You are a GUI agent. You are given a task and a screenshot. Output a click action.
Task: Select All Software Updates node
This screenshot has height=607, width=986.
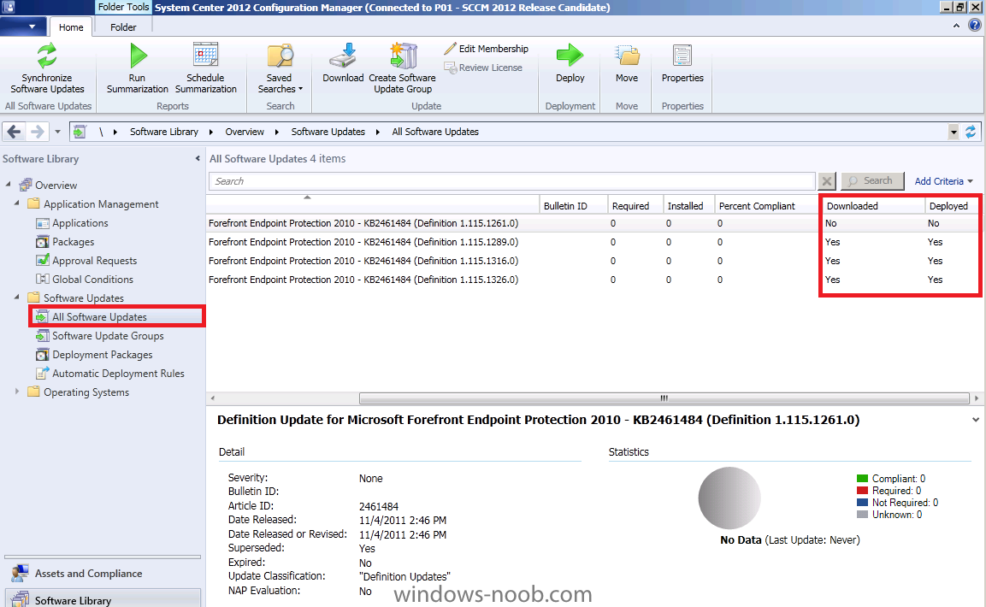(118, 316)
